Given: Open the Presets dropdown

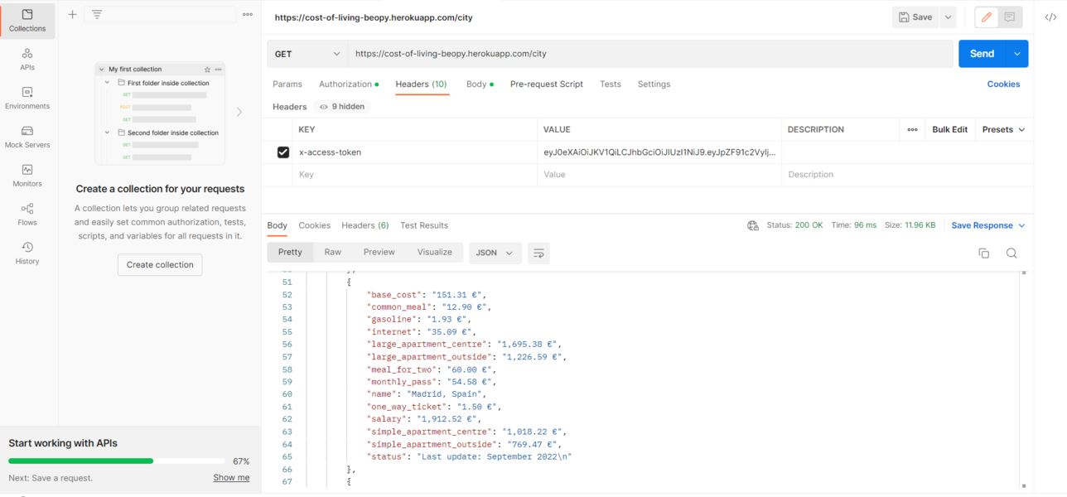Looking at the screenshot, I should point(1003,129).
